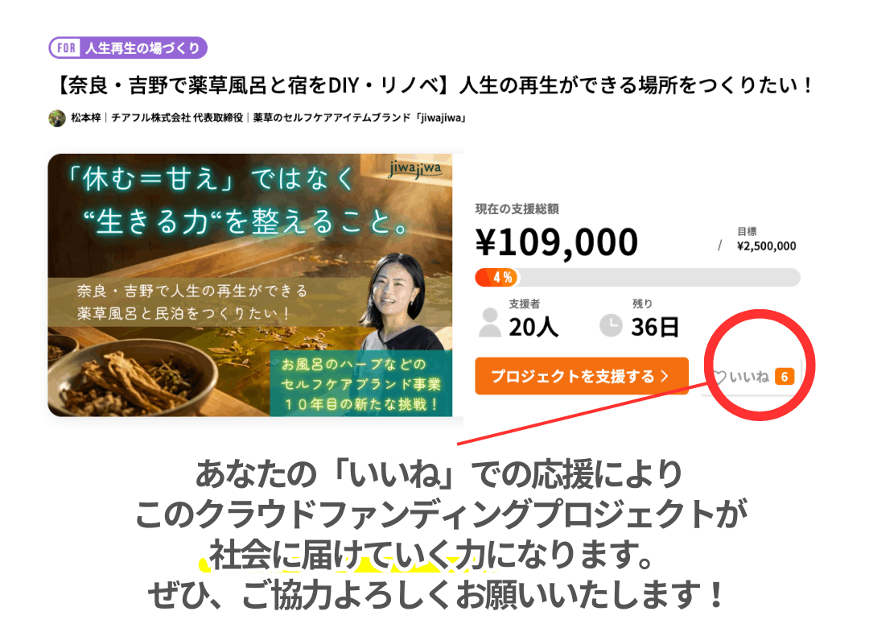Click the 36日 remaining days figure
This screenshot has width=869, height=628.
654,327
